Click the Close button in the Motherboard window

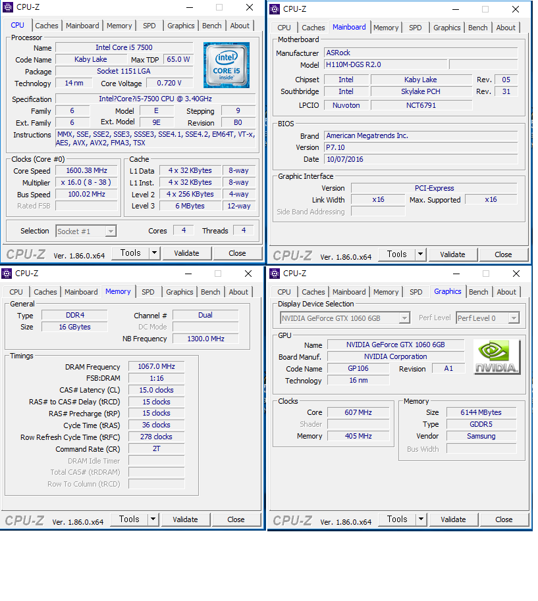504,254
